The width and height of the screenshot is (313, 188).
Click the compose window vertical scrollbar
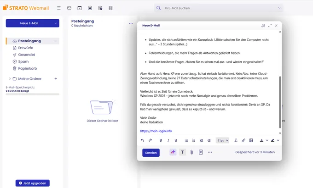click(280, 102)
